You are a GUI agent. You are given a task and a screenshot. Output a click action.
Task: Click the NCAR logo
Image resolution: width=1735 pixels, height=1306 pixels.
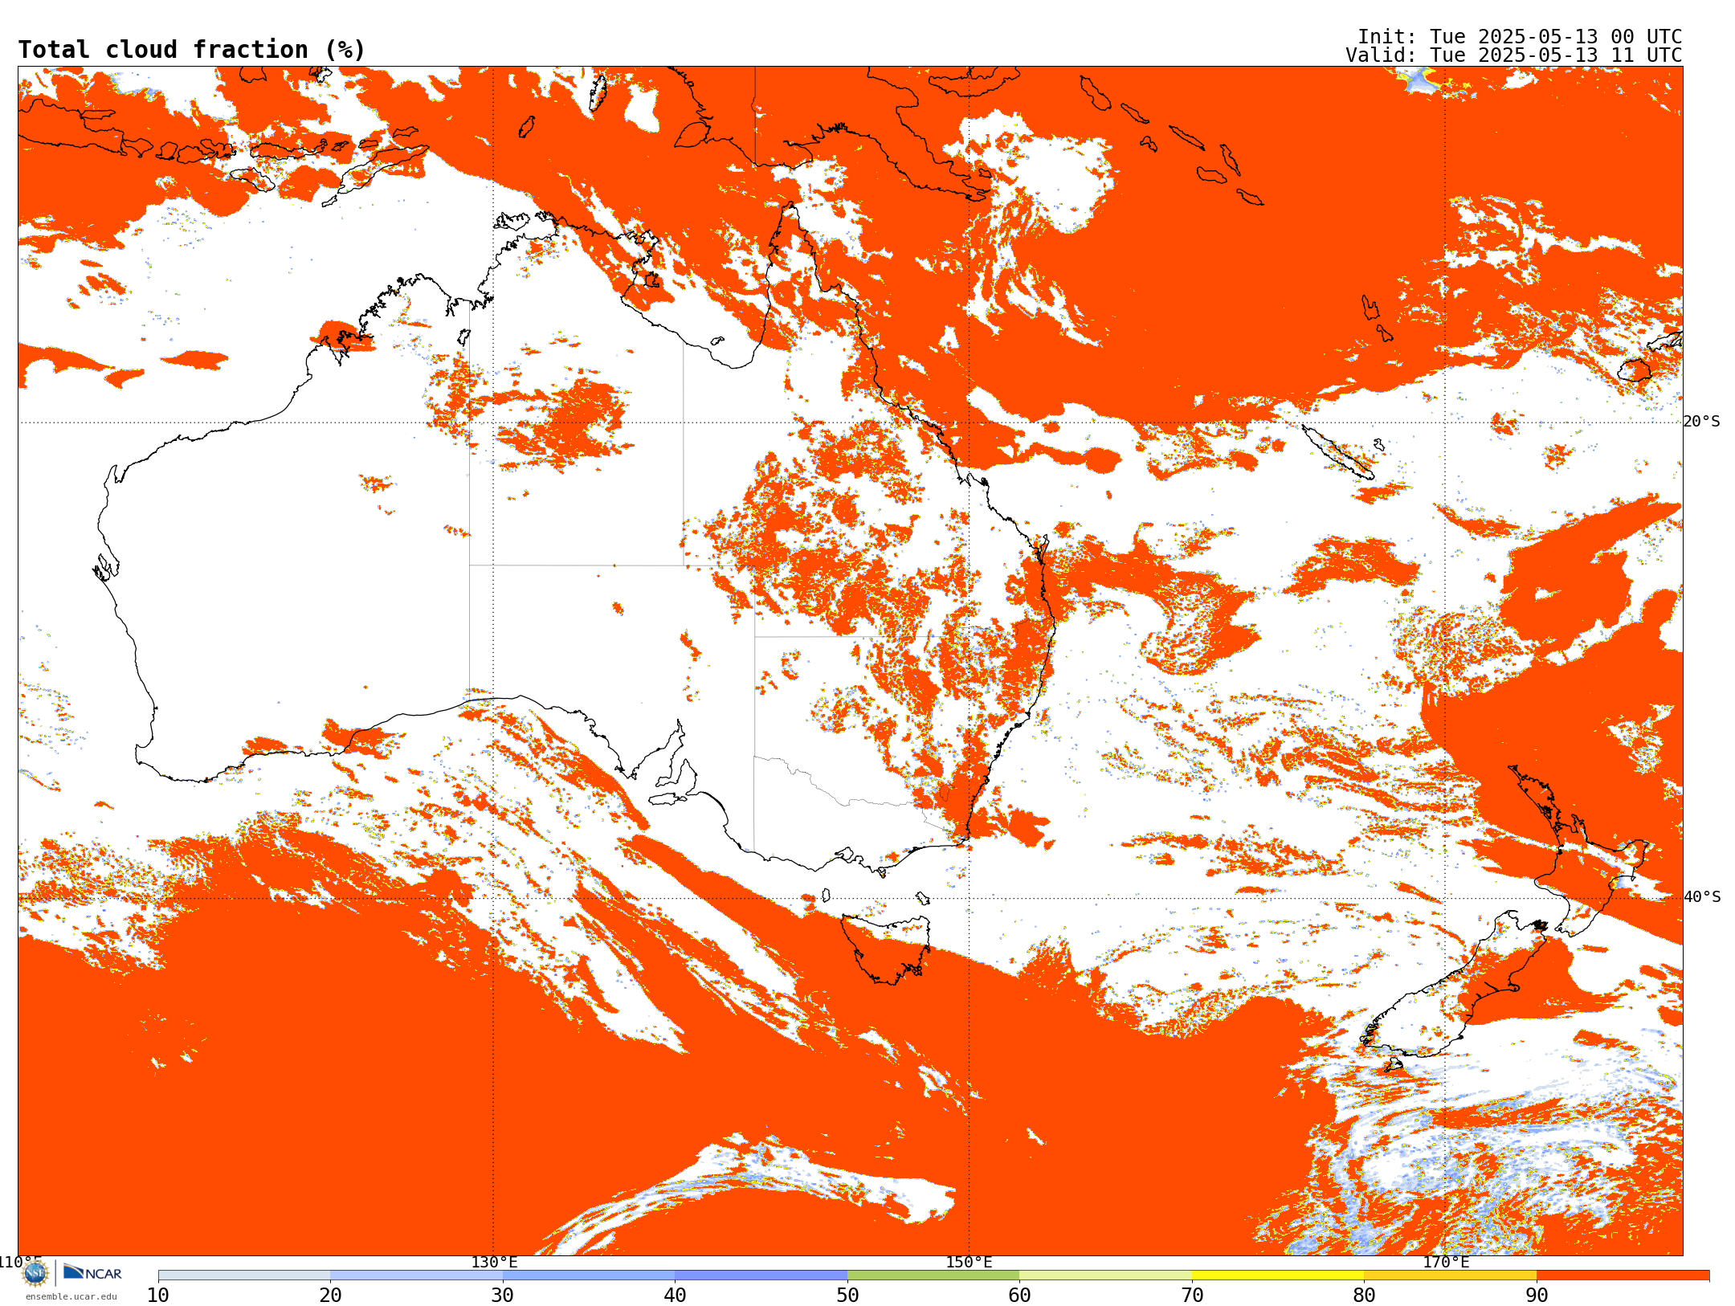click(x=92, y=1272)
